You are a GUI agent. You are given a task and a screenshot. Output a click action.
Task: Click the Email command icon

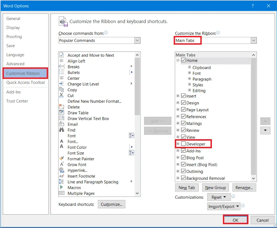point(62,124)
